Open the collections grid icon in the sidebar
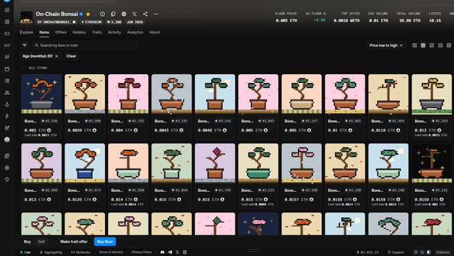The image size is (454, 256). 7,22
